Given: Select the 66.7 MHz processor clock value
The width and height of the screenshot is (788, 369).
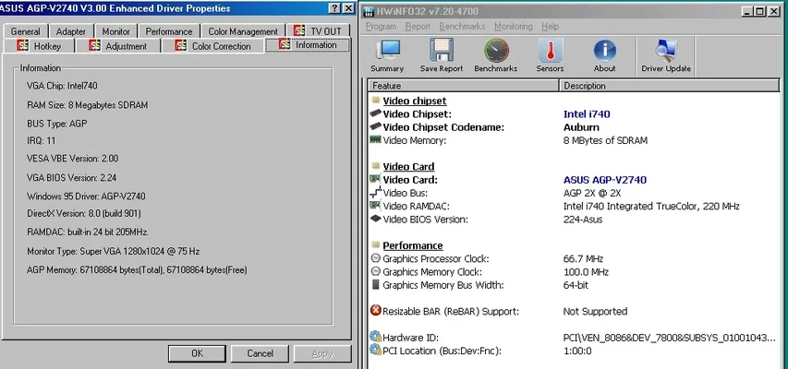Looking at the screenshot, I should click(x=583, y=259).
